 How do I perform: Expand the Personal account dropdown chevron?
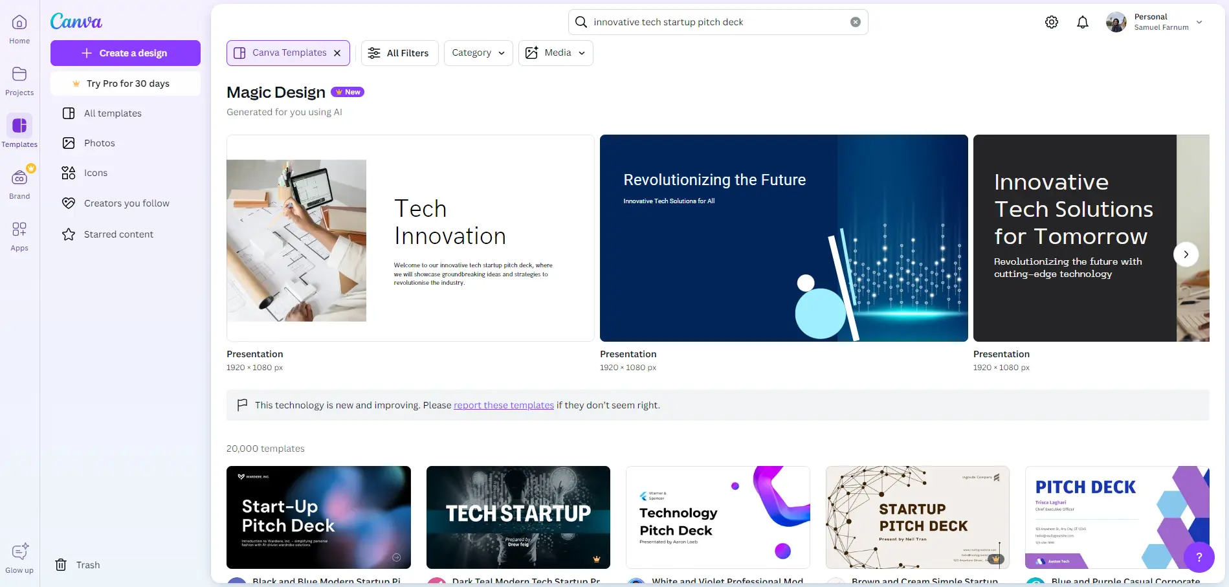point(1199,22)
